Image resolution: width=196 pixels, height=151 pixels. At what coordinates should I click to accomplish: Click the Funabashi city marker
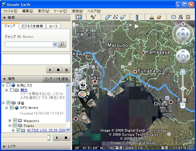135,72
